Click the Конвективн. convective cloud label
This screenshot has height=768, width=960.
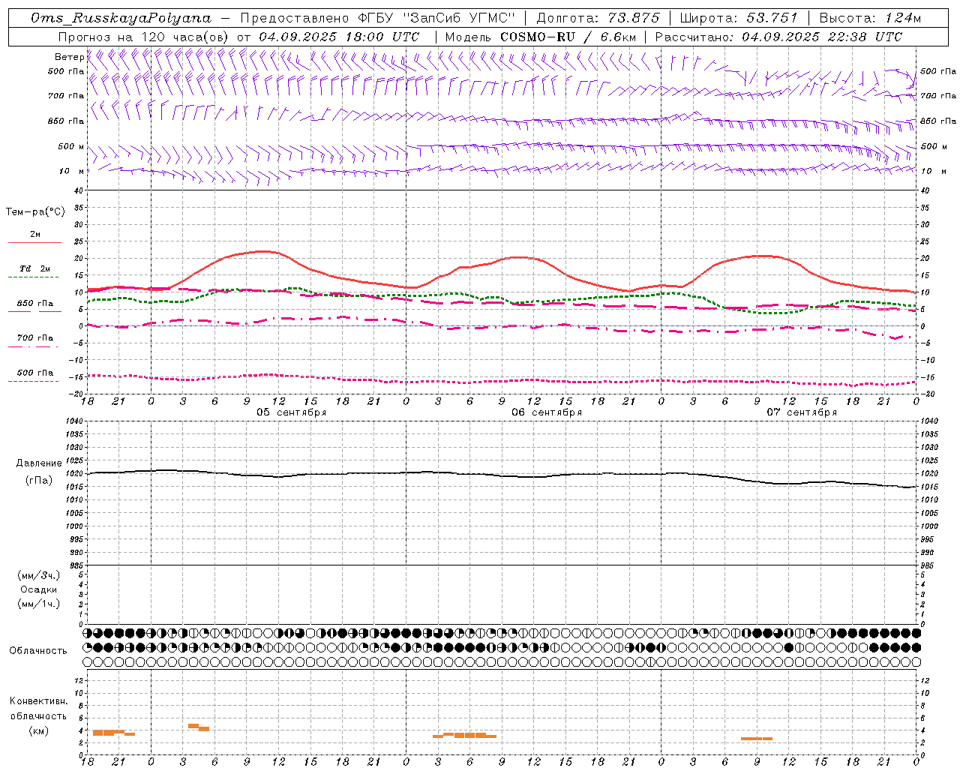pos(39,701)
